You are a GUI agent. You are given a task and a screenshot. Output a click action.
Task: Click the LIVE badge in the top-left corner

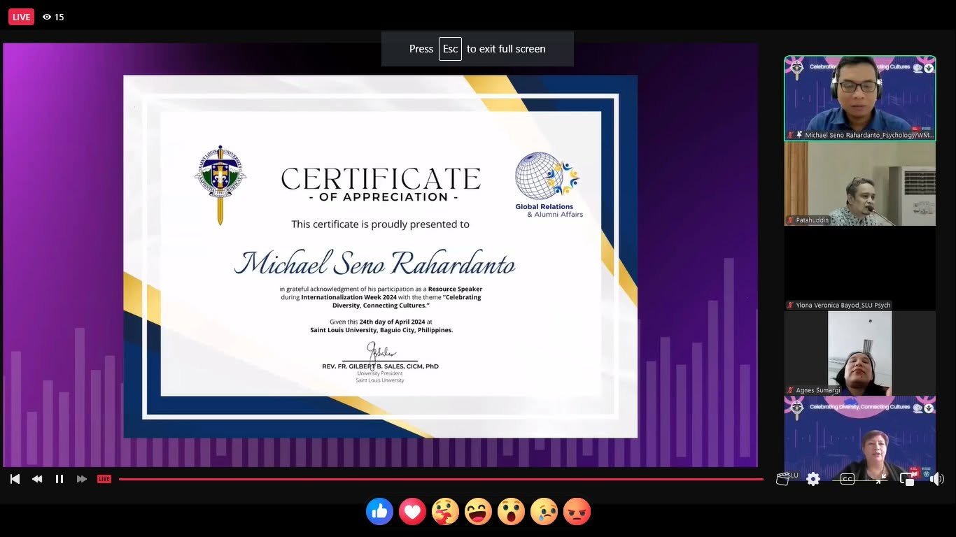[21, 17]
